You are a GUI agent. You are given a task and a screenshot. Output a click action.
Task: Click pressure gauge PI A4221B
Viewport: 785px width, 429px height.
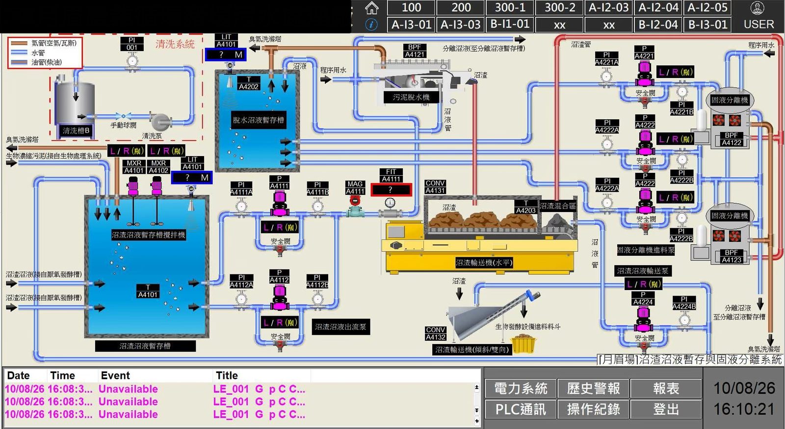coord(682,91)
